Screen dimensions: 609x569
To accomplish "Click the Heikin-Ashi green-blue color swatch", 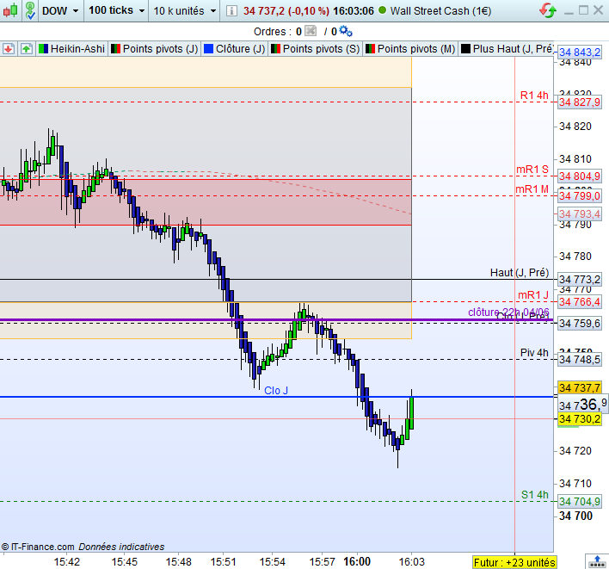I will (x=44, y=49).
